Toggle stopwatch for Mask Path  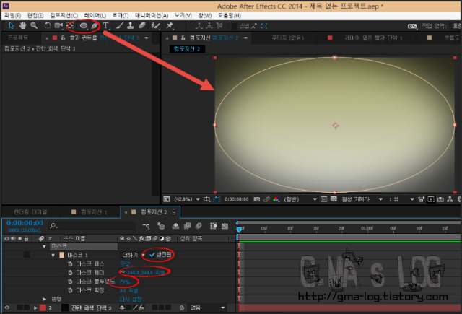pos(70,263)
